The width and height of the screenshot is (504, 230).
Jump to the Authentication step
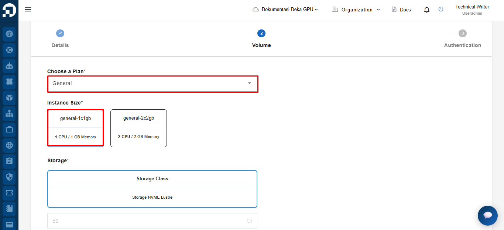click(x=462, y=39)
